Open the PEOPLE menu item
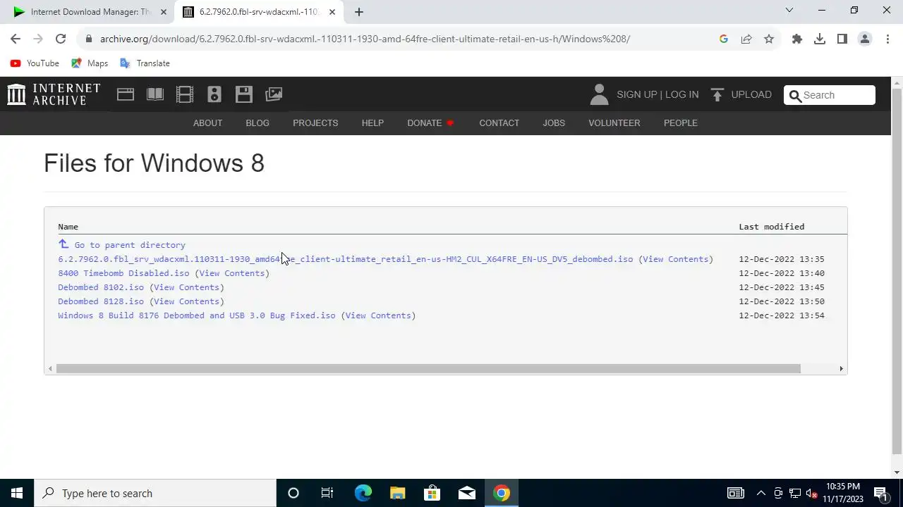The height and width of the screenshot is (507, 903). [680, 123]
